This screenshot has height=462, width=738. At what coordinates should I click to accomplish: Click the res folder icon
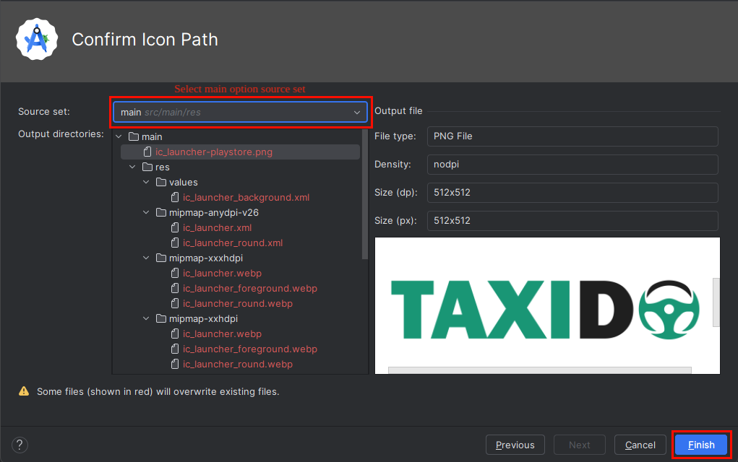tap(147, 167)
